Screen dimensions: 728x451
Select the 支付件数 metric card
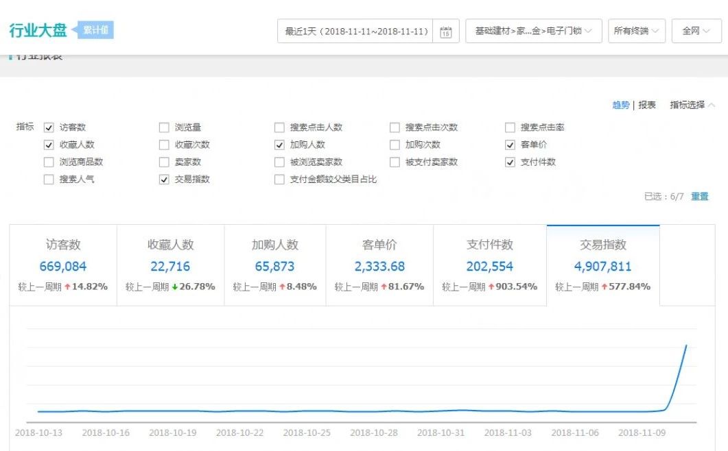(490, 265)
